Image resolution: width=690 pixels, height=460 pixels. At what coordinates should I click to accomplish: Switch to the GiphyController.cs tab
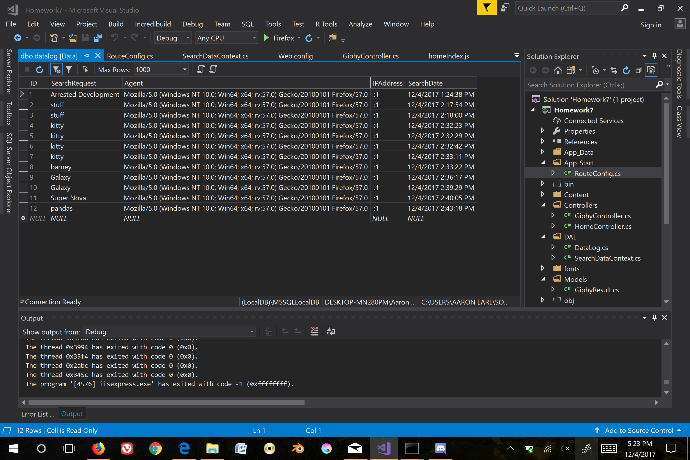370,56
